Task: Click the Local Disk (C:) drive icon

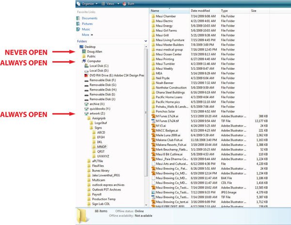Action: coord(86,66)
